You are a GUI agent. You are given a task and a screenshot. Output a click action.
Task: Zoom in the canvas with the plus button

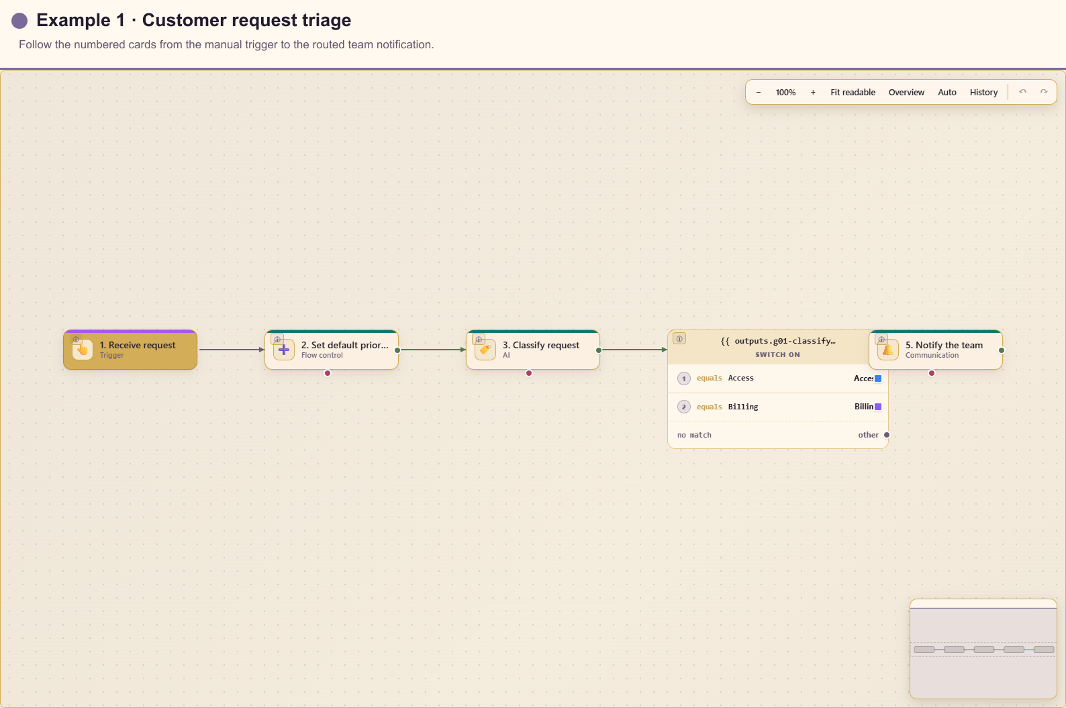(x=813, y=92)
